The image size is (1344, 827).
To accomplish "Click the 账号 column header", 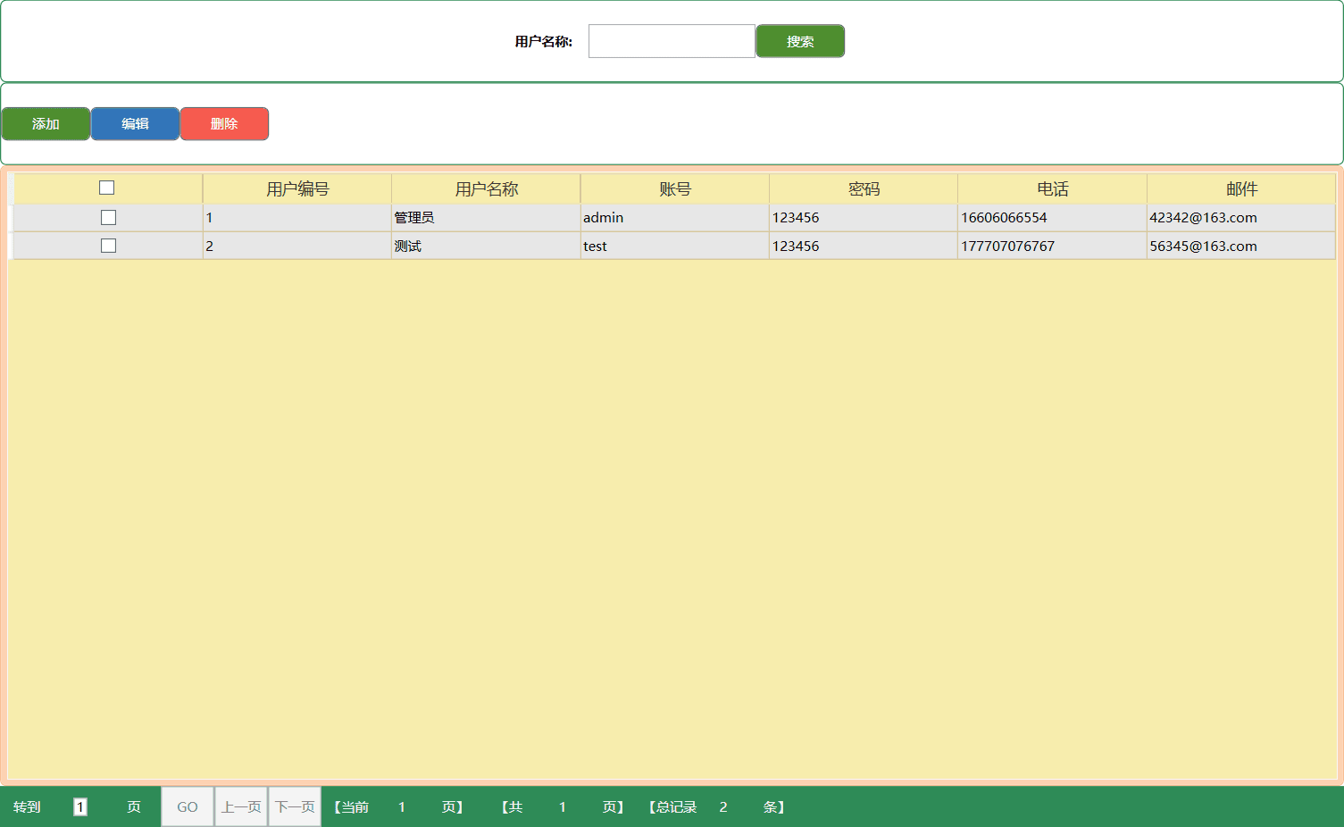I will 674,189.
